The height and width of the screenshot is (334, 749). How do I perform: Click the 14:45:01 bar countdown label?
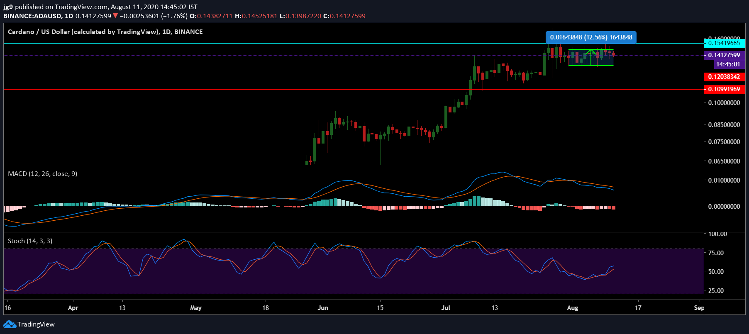click(728, 64)
